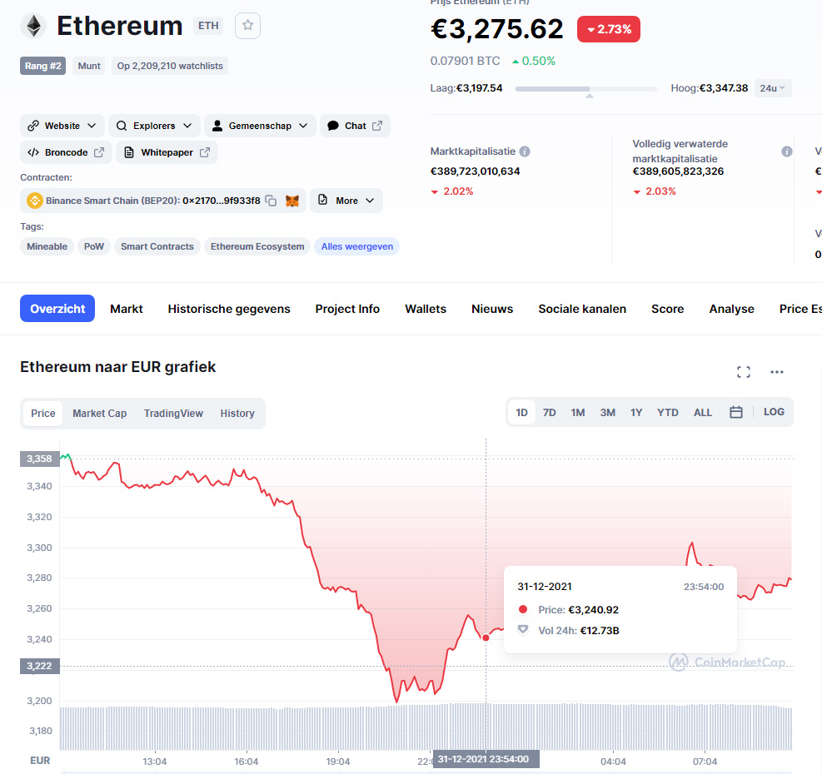Click the low-high price range slider
Screen dimensions: 822x774
click(x=586, y=89)
